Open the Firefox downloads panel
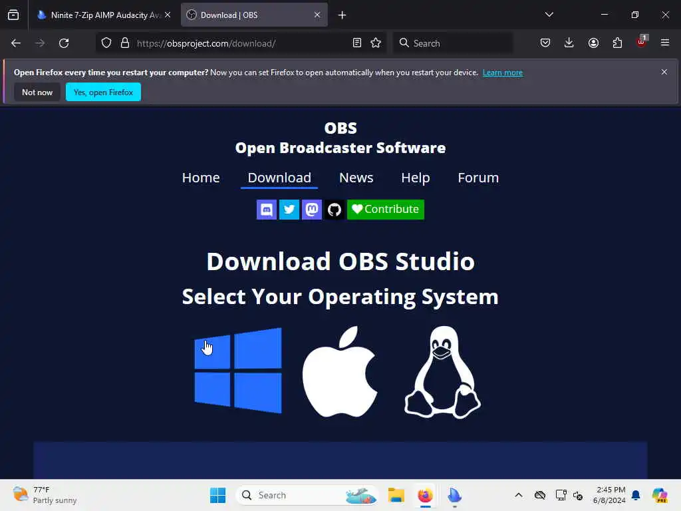The width and height of the screenshot is (681, 511). coord(569,43)
